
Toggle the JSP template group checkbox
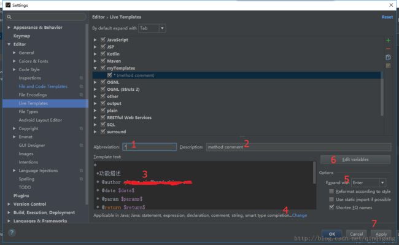103,47
